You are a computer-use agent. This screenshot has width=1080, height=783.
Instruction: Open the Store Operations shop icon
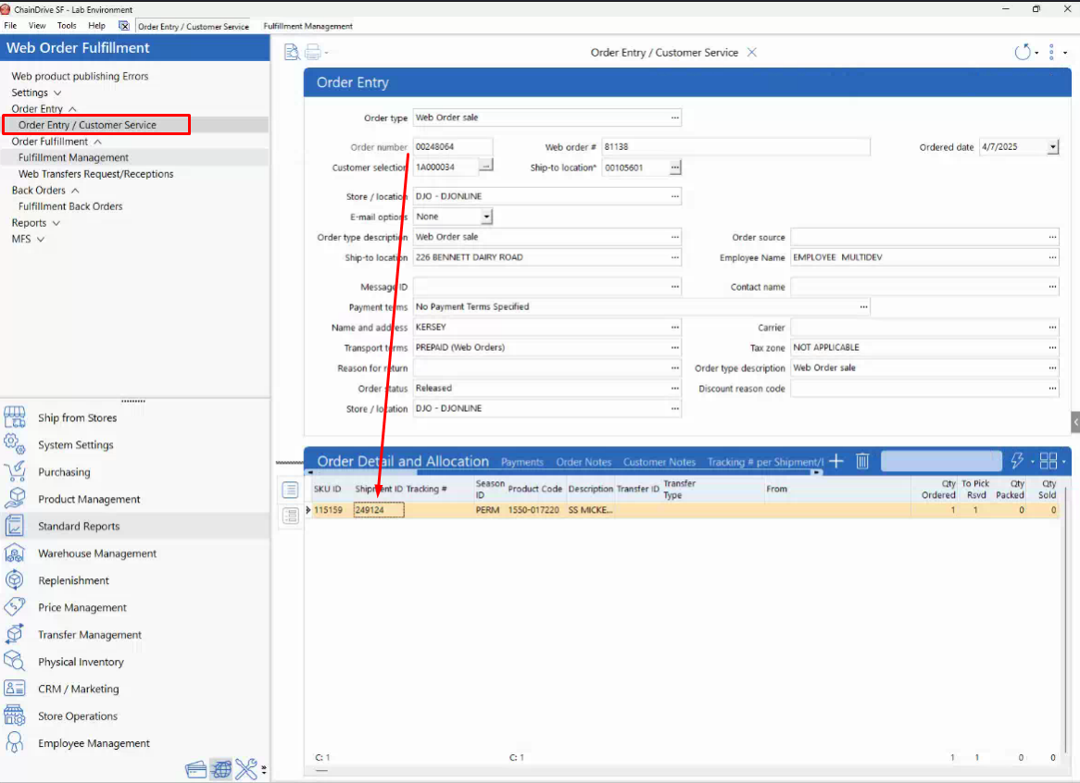coord(15,715)
